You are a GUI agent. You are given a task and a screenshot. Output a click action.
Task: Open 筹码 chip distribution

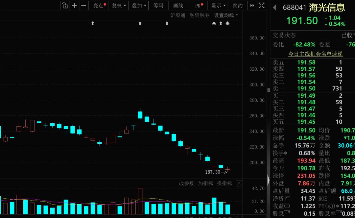(x=158, y=6)
